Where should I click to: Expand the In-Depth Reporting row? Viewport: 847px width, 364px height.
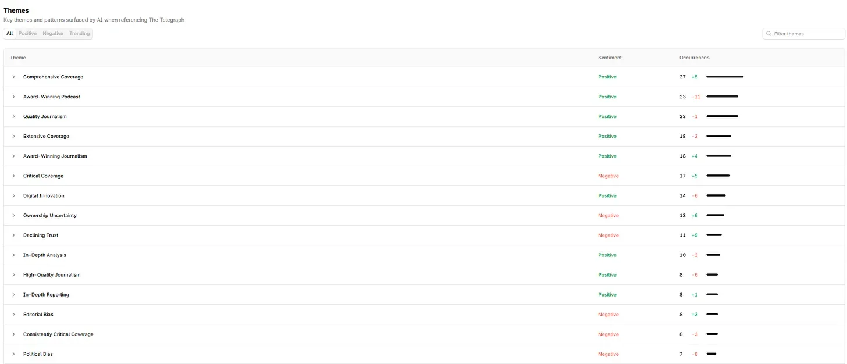click(14, 294)
